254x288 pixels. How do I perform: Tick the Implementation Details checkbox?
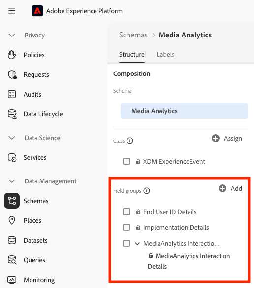pos(127,227)
